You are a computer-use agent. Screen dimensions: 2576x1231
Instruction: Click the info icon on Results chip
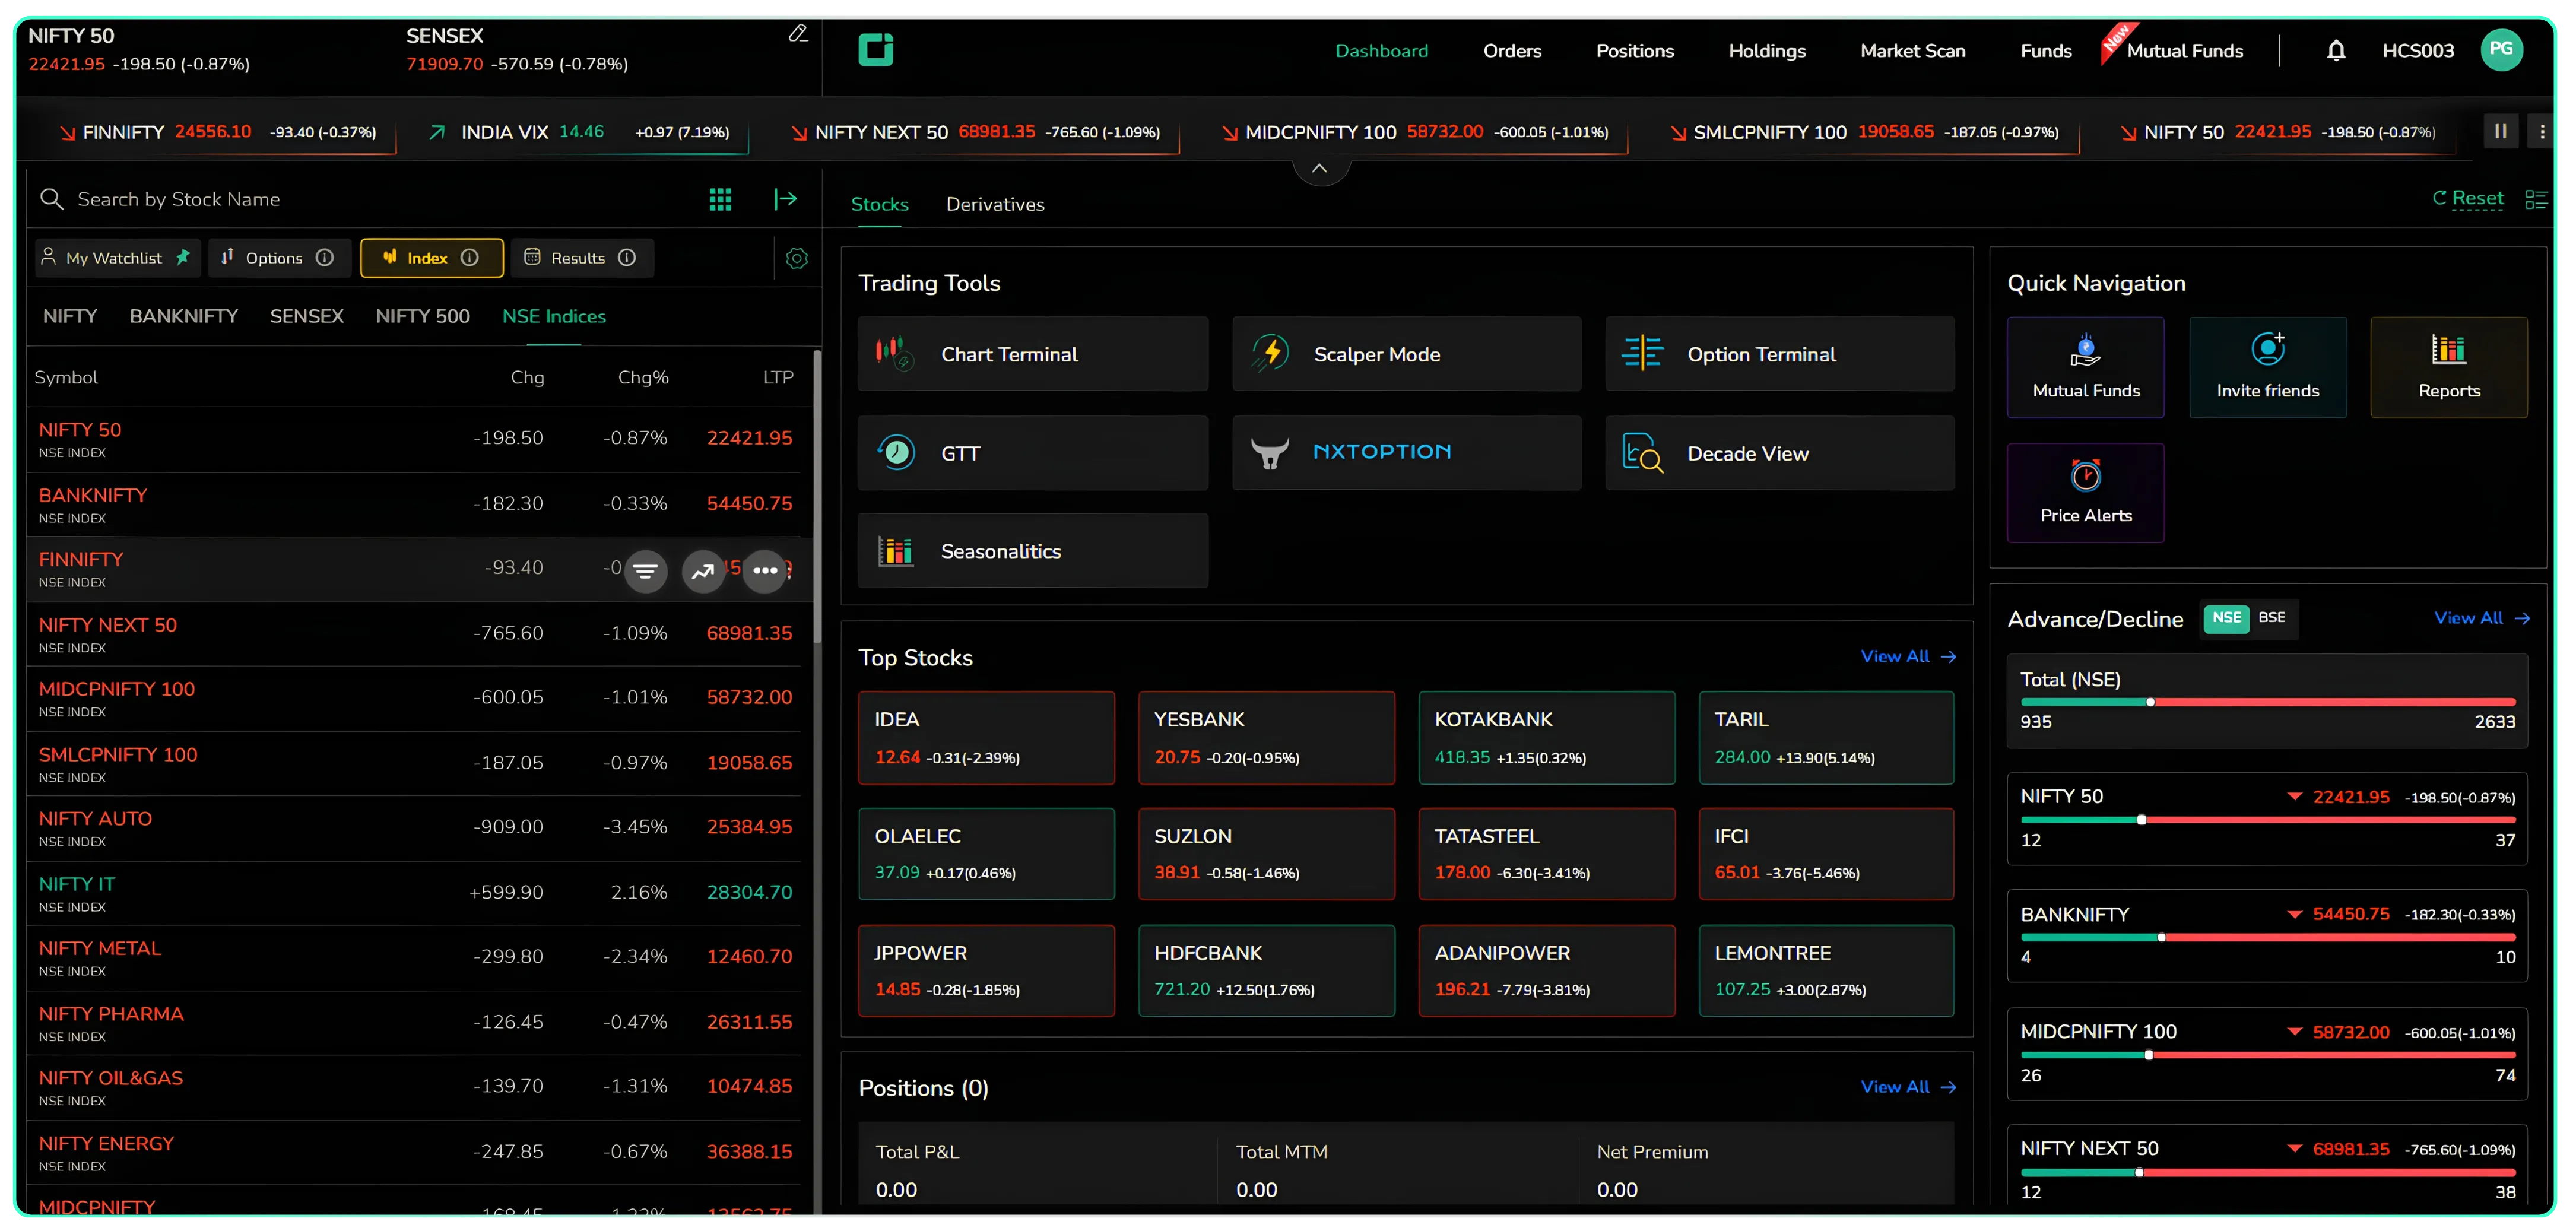click(627, 258)
